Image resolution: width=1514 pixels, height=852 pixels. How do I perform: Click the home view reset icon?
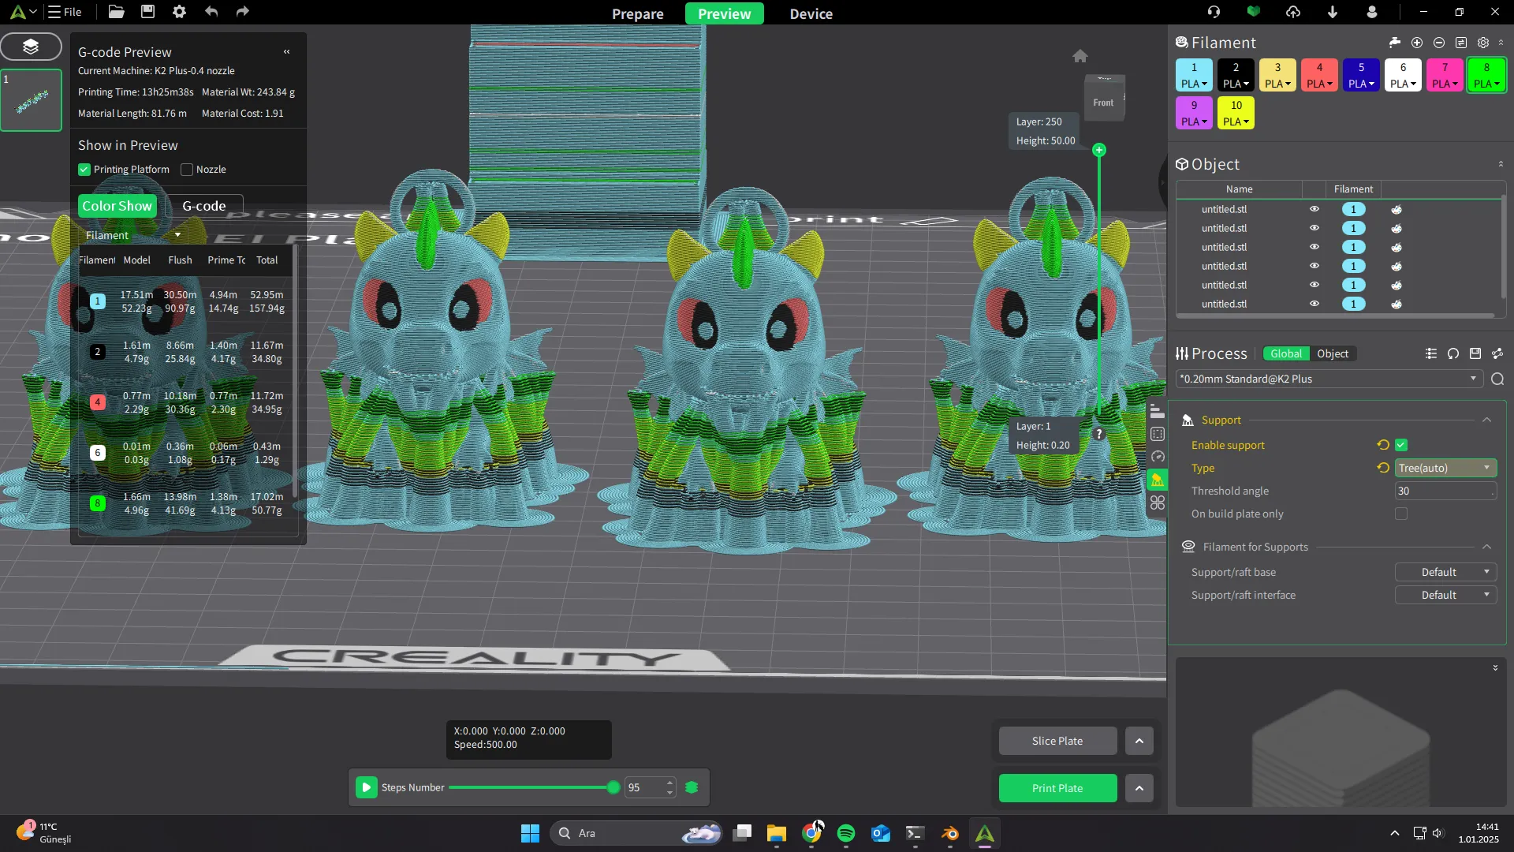(x=1080, y=56)
